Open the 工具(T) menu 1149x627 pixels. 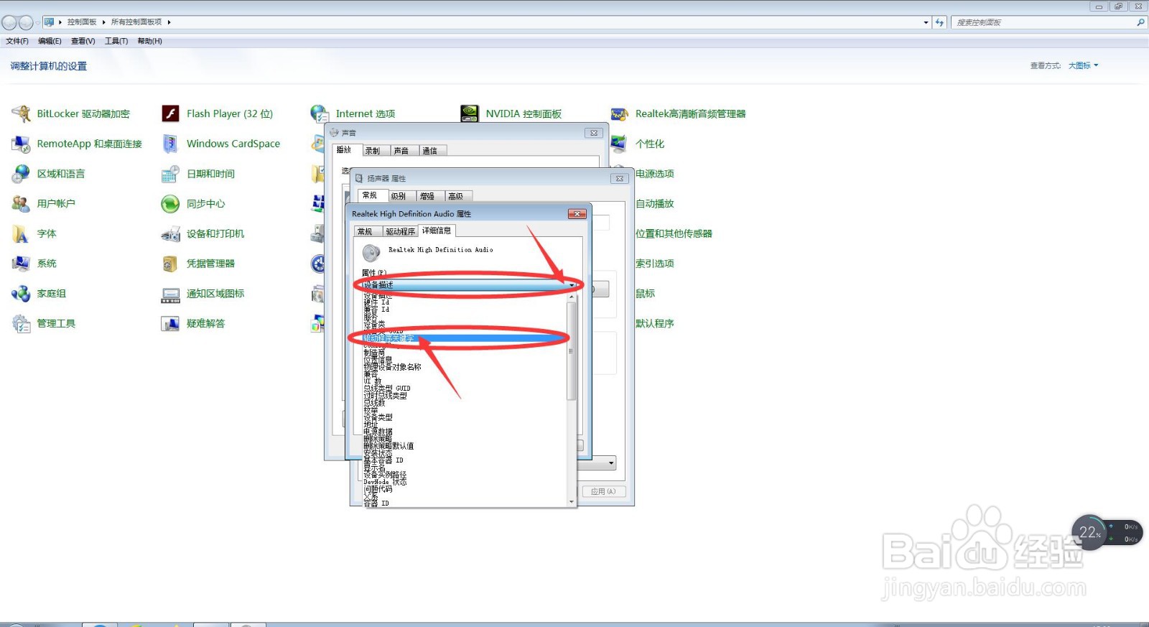tap(116, 41)
